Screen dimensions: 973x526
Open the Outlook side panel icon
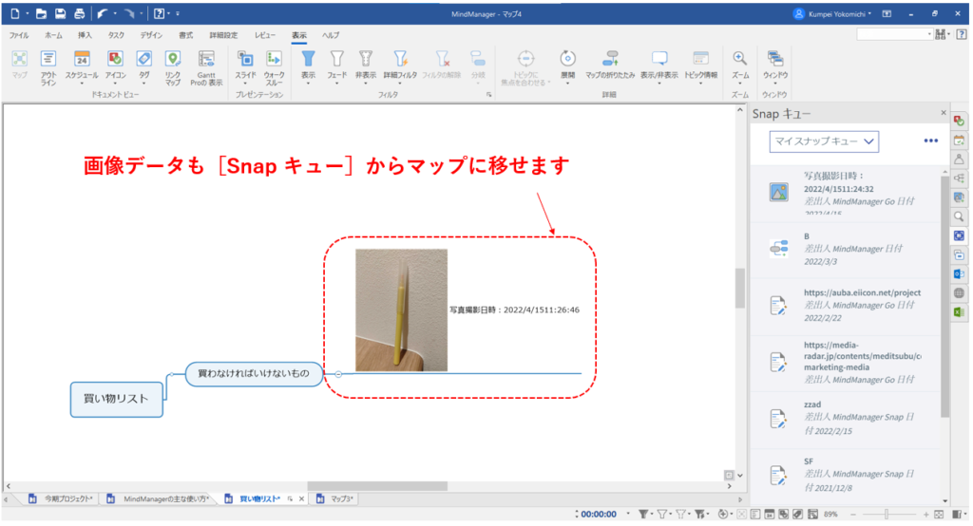(x=959, y=274)
